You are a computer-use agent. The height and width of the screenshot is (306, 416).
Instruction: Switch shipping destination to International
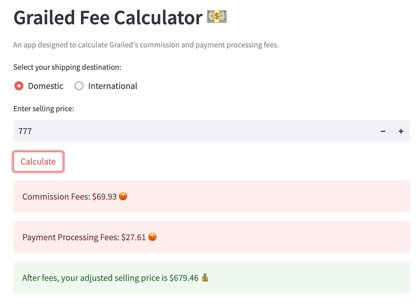79,86
